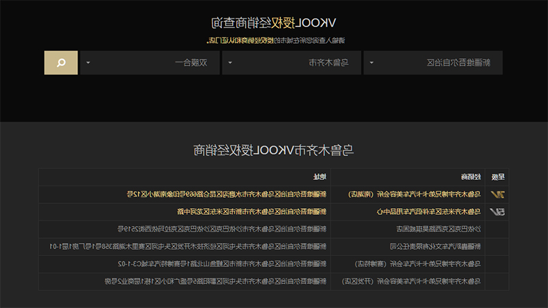Viewport: 548px width, 308px height.
Task: Open the 乌鲁木齐市 city dropdown
Action: [292, 62]
